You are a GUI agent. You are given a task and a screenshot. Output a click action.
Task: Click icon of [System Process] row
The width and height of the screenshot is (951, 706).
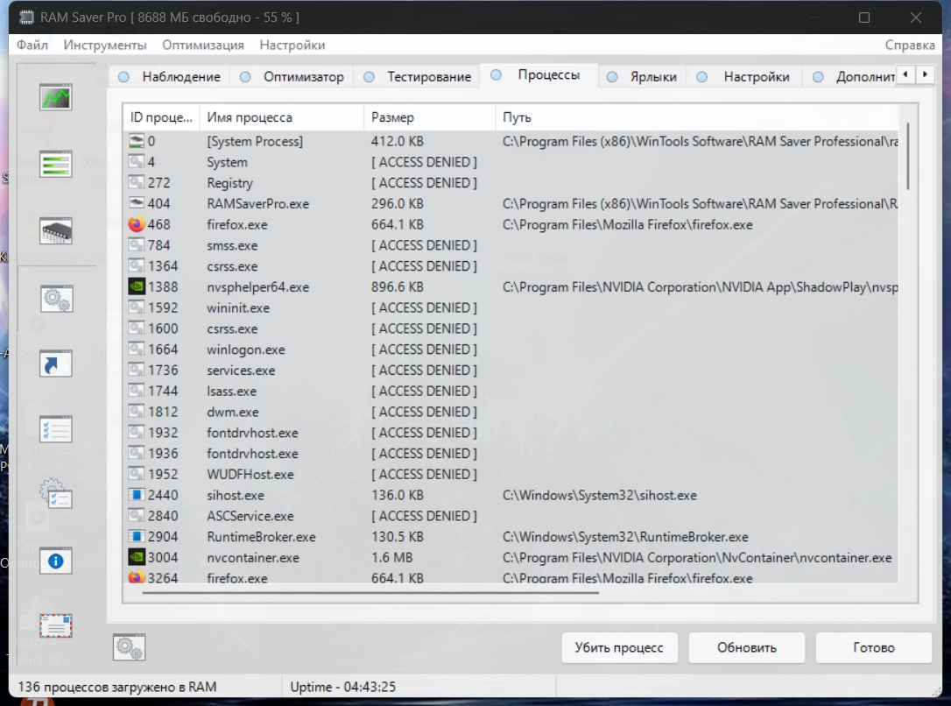(137, 141)
